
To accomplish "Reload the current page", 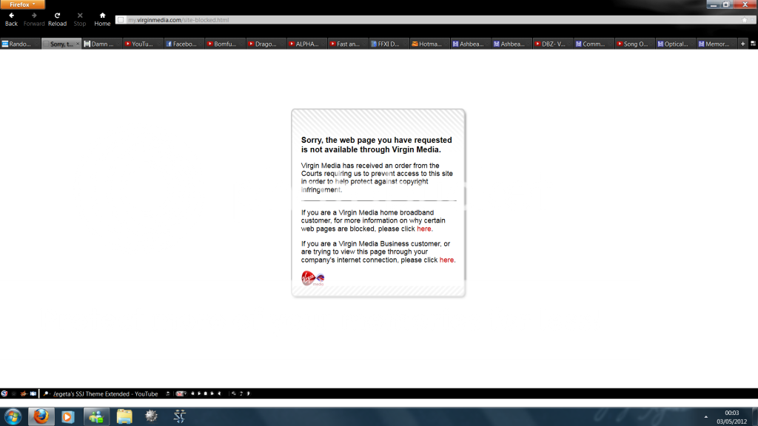I will coord(57,18).
